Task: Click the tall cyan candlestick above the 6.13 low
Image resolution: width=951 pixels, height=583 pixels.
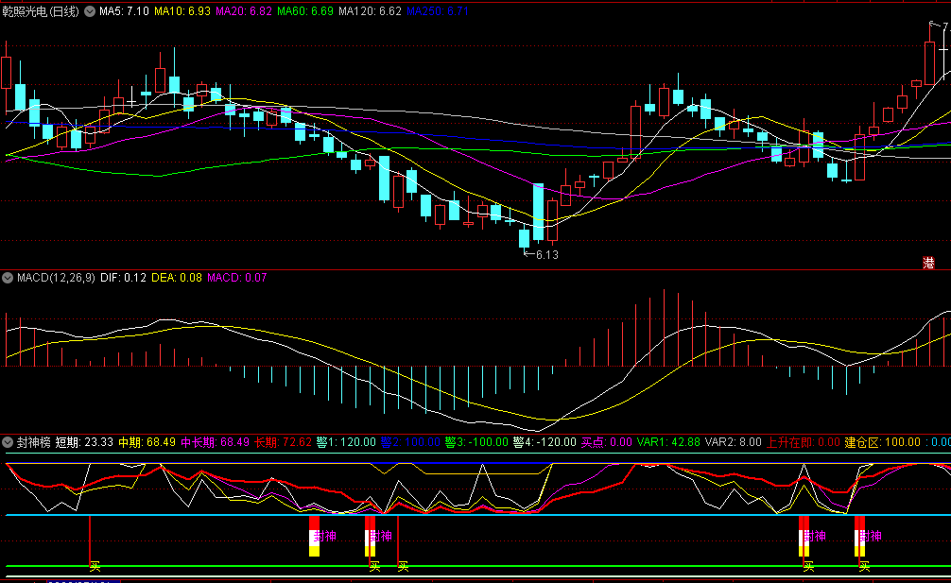Action: tap(538, 212)
